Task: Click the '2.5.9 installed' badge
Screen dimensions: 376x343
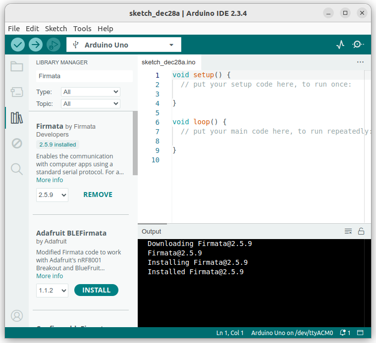Action: tap(57, 145)
